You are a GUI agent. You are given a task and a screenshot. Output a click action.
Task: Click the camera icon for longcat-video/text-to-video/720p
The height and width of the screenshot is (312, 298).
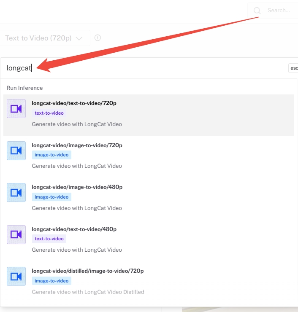(x=16, y=109)
